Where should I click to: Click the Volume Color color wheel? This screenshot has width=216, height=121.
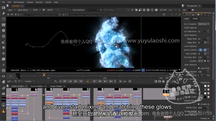209,93
